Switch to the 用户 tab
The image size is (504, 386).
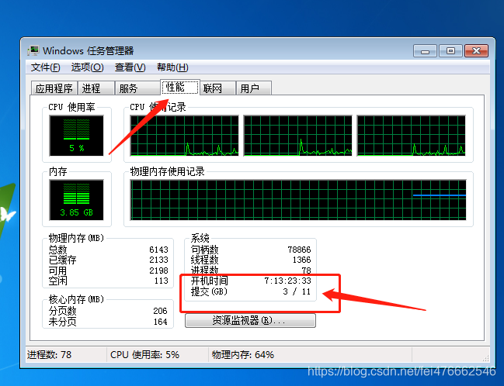(x=254, y=88)
